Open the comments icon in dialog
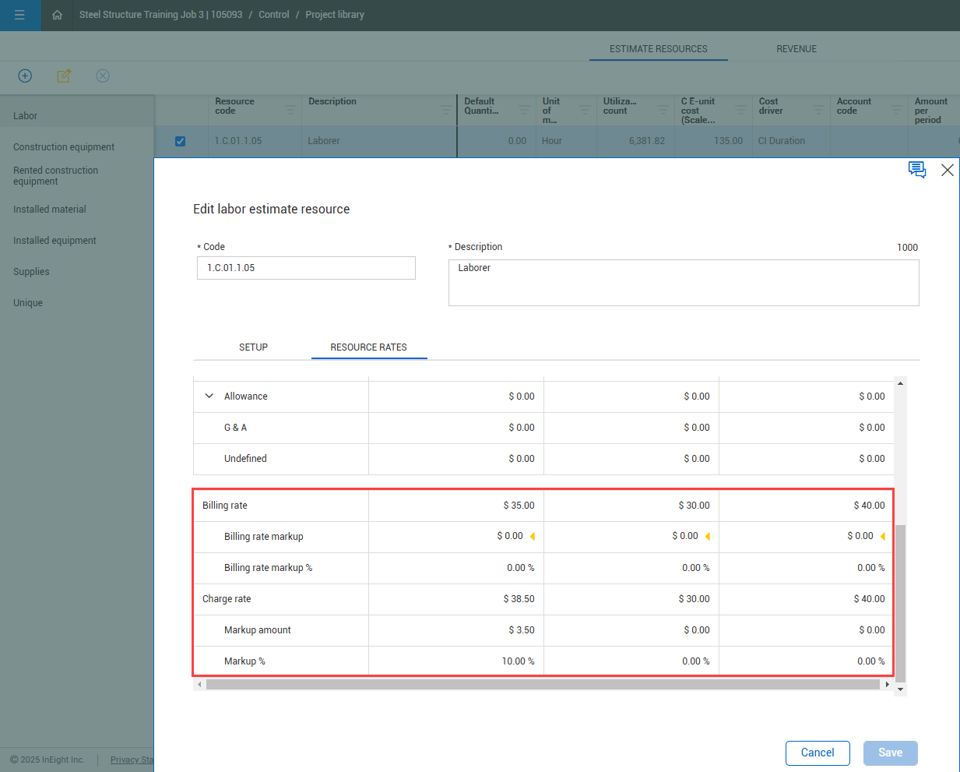Screen dimensions: 960x772 [916, 170]
